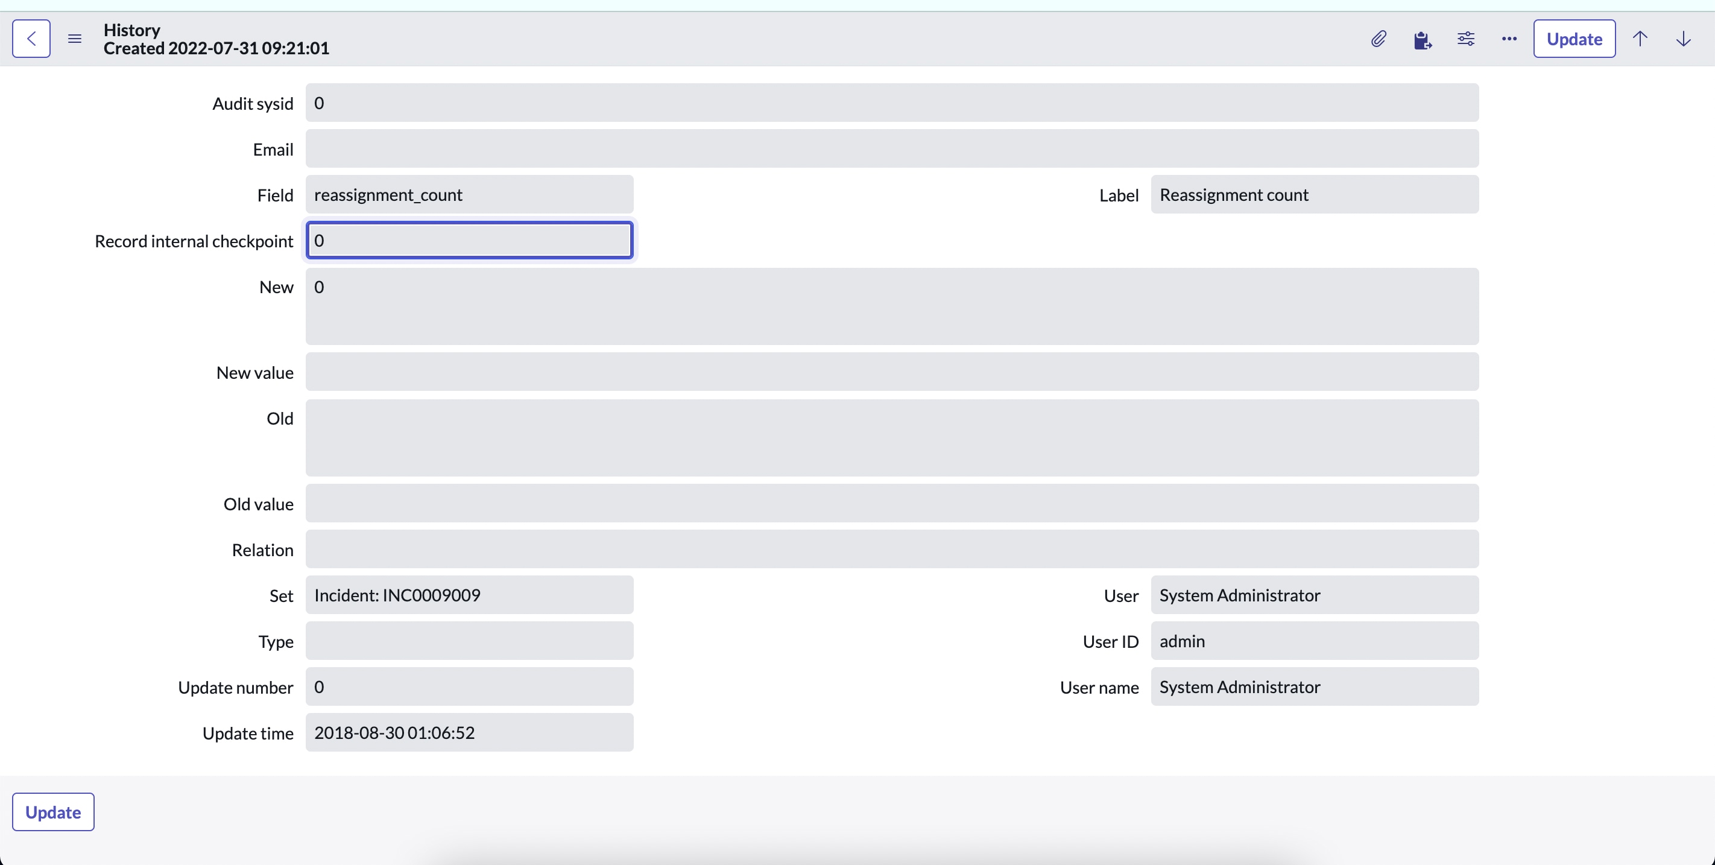The height and width of the screenshot is (865, 1715).
Task: Click the Type field
Action: point(469,641)
